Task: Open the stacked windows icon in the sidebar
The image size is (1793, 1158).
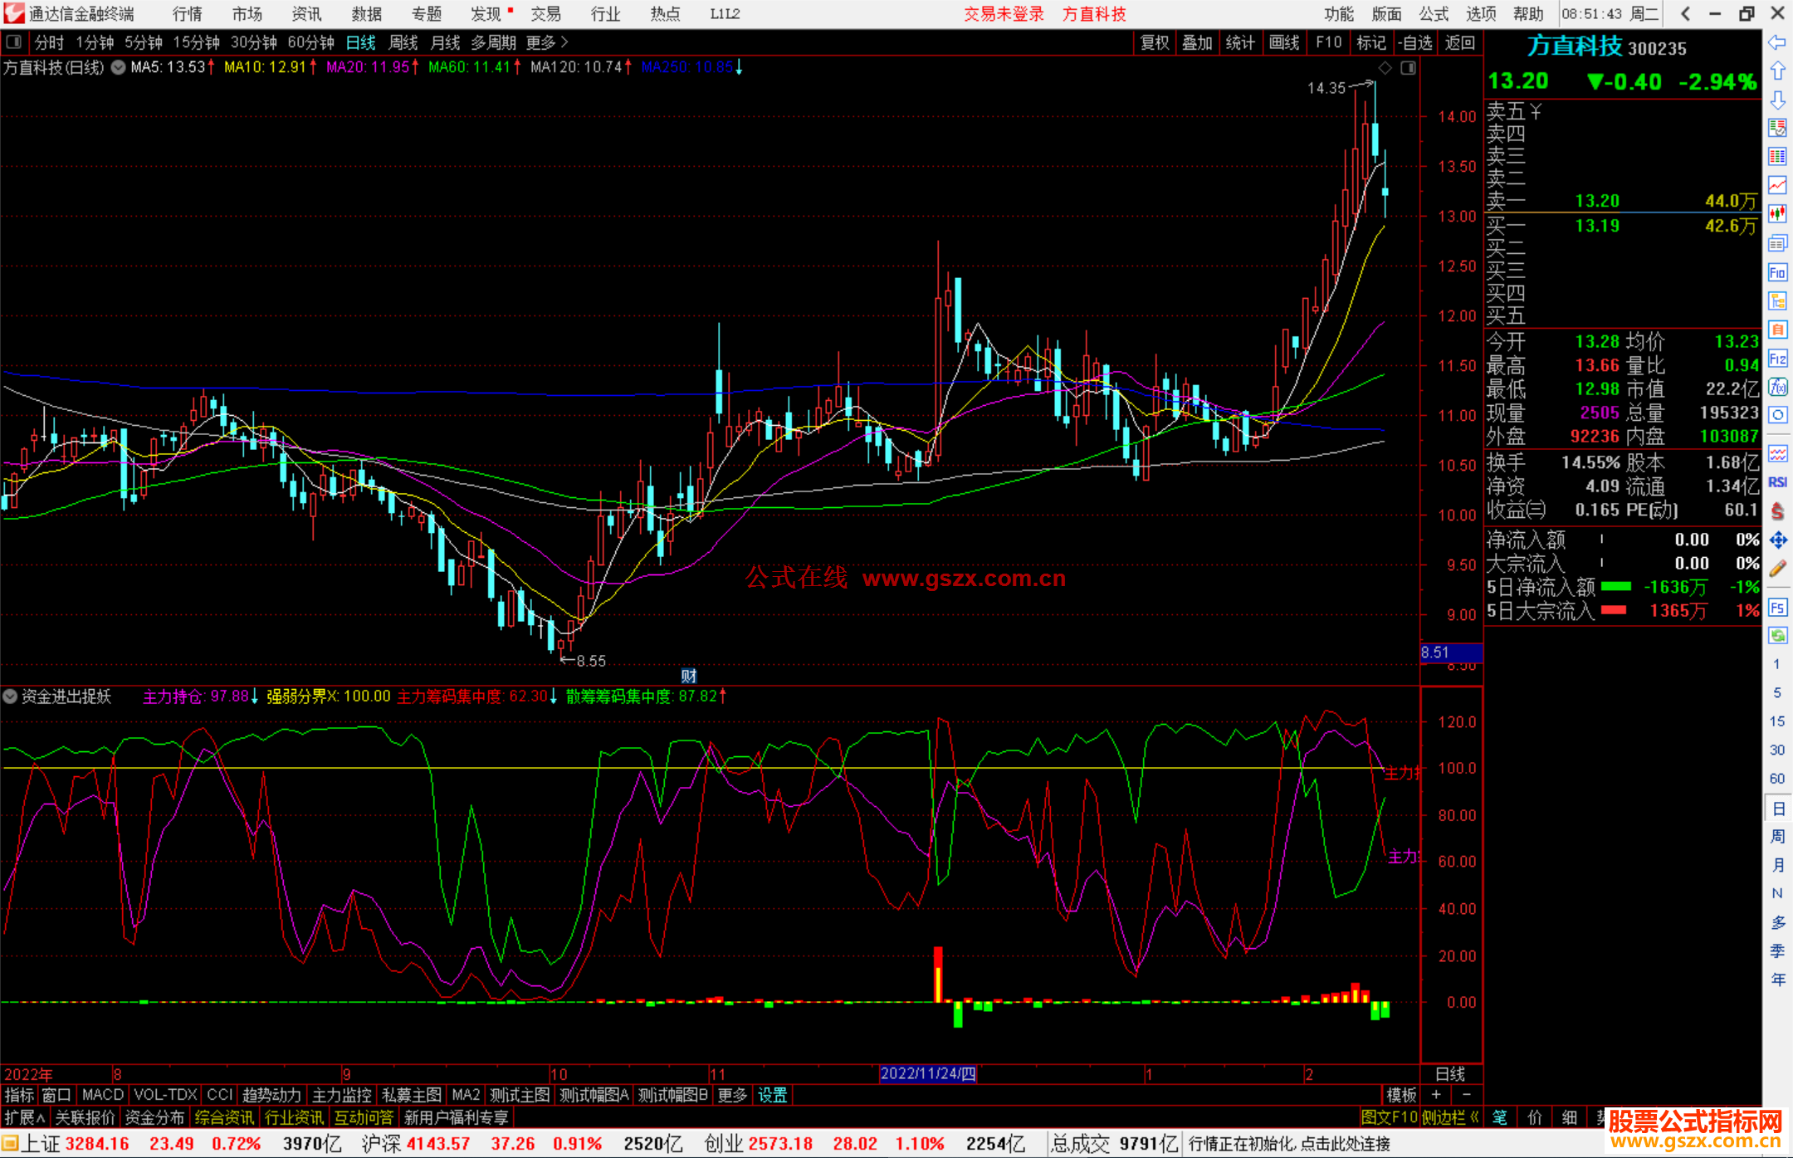Action: [1777, 243]
